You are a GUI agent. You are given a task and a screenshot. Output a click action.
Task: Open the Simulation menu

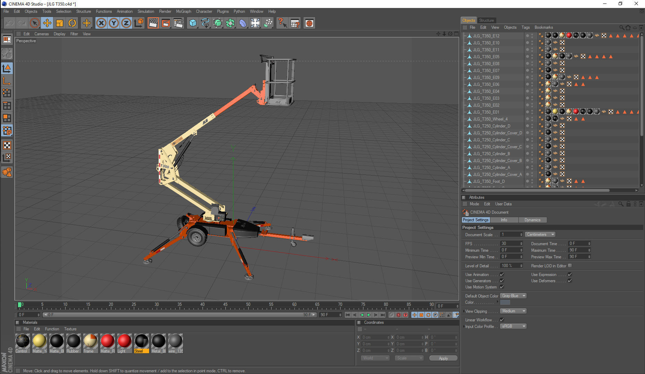[146, 11]
